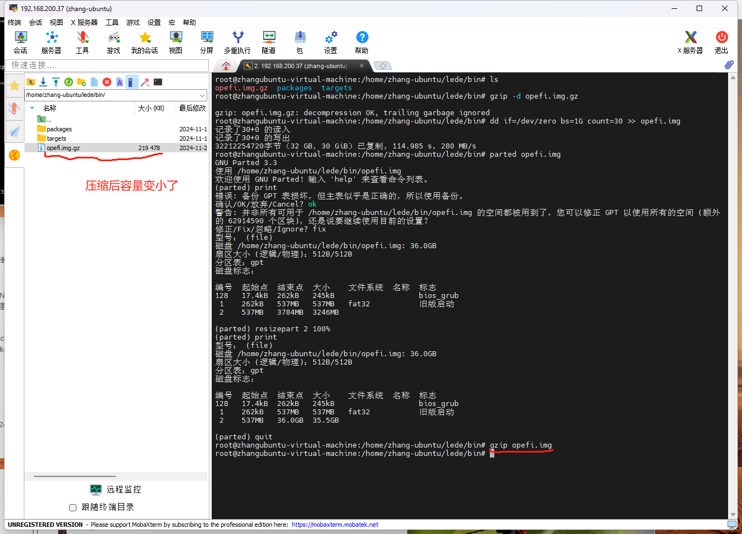The height and width of the screenshot is (534, 742).
Task: Open the paper-plane macros sidebar tab
Action: [x=14, y=131]
